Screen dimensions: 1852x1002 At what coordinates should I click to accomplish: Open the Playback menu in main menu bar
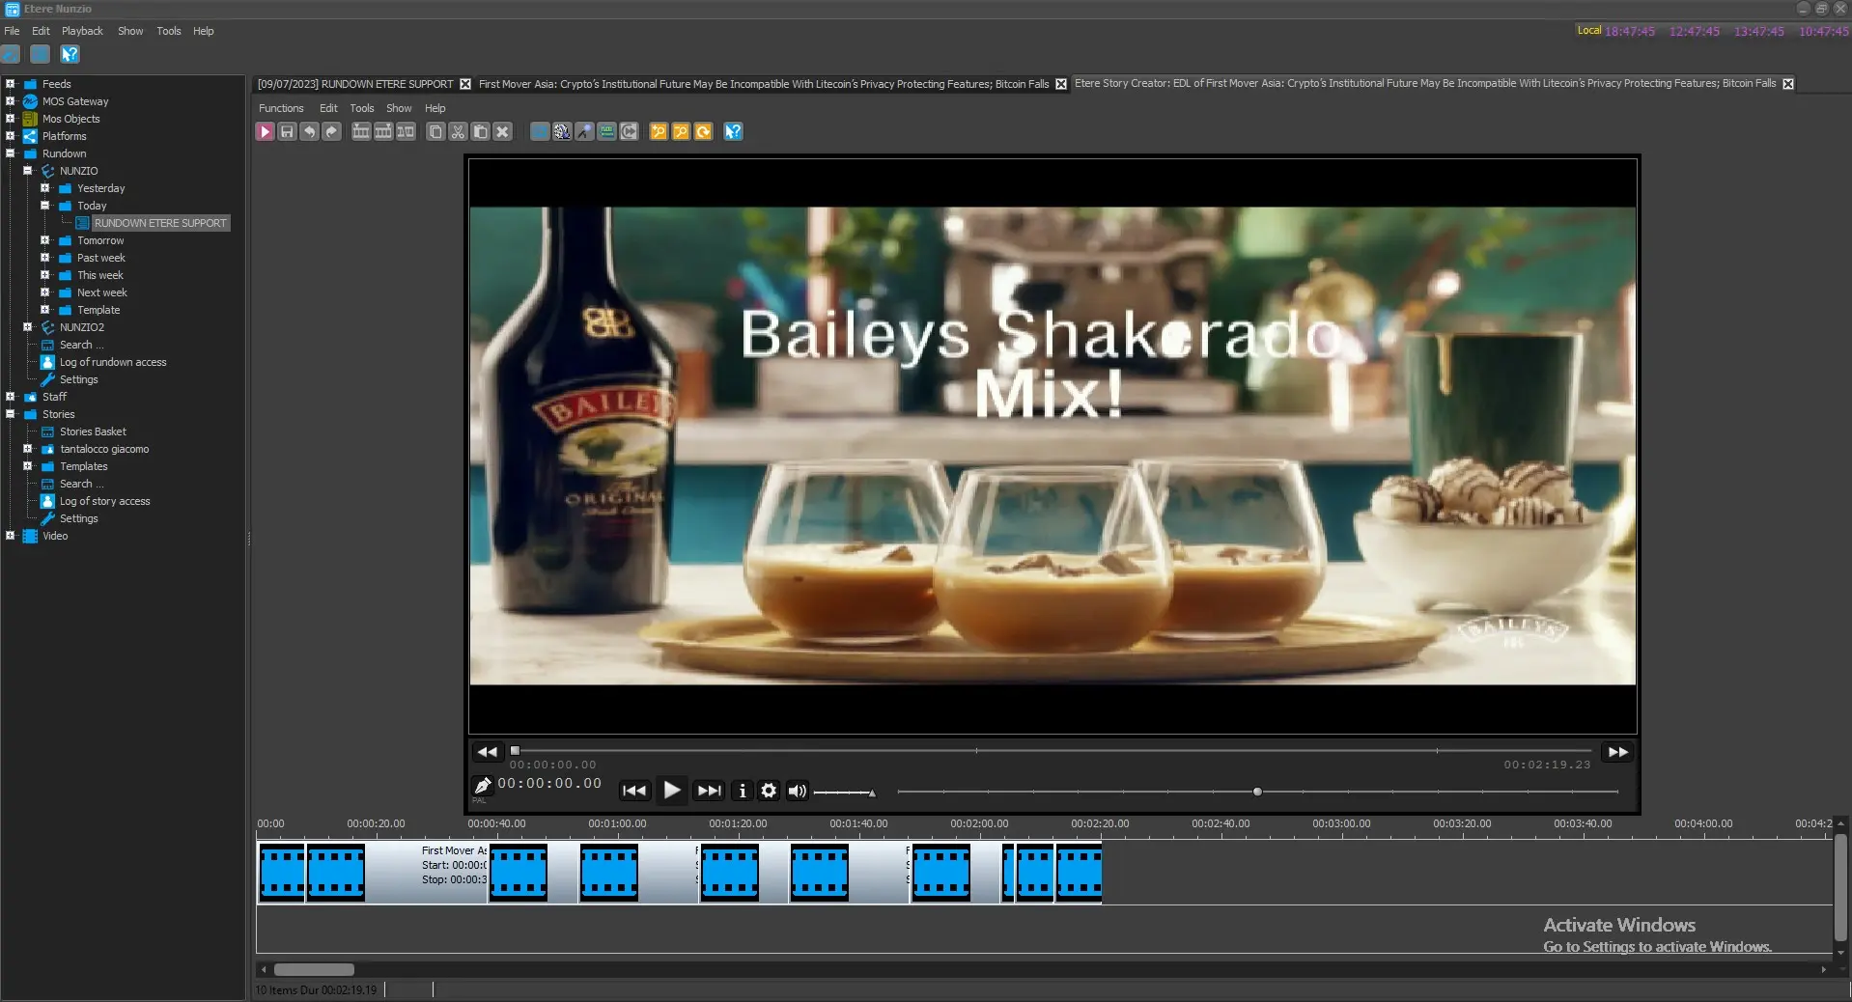[82, 31]
